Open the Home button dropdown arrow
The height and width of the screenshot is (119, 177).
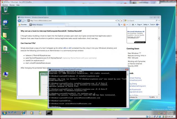[x=122, y=25]
